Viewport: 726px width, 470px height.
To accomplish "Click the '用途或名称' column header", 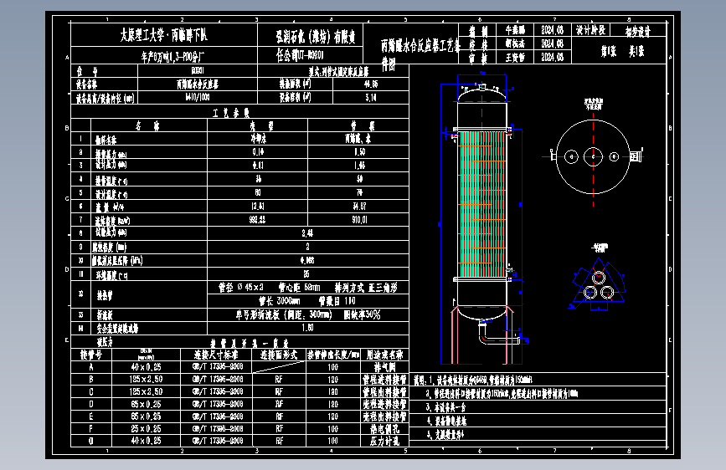I will (x=384, y=355).
